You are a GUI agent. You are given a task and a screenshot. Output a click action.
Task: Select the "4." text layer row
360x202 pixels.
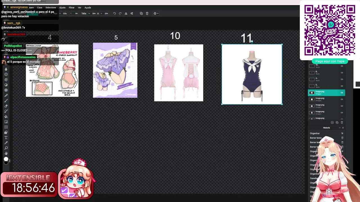tap(327, 79)
